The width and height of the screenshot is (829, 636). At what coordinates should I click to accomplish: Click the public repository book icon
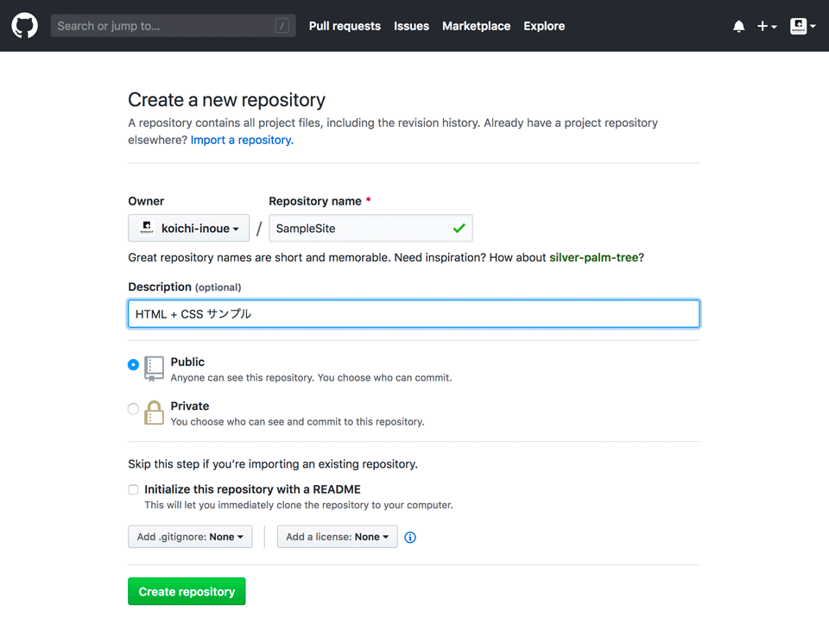click(x=154, y=368)
